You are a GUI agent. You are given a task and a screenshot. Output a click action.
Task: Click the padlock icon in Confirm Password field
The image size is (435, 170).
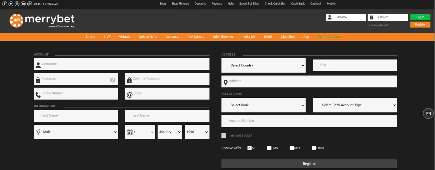(x=129, y=80)
